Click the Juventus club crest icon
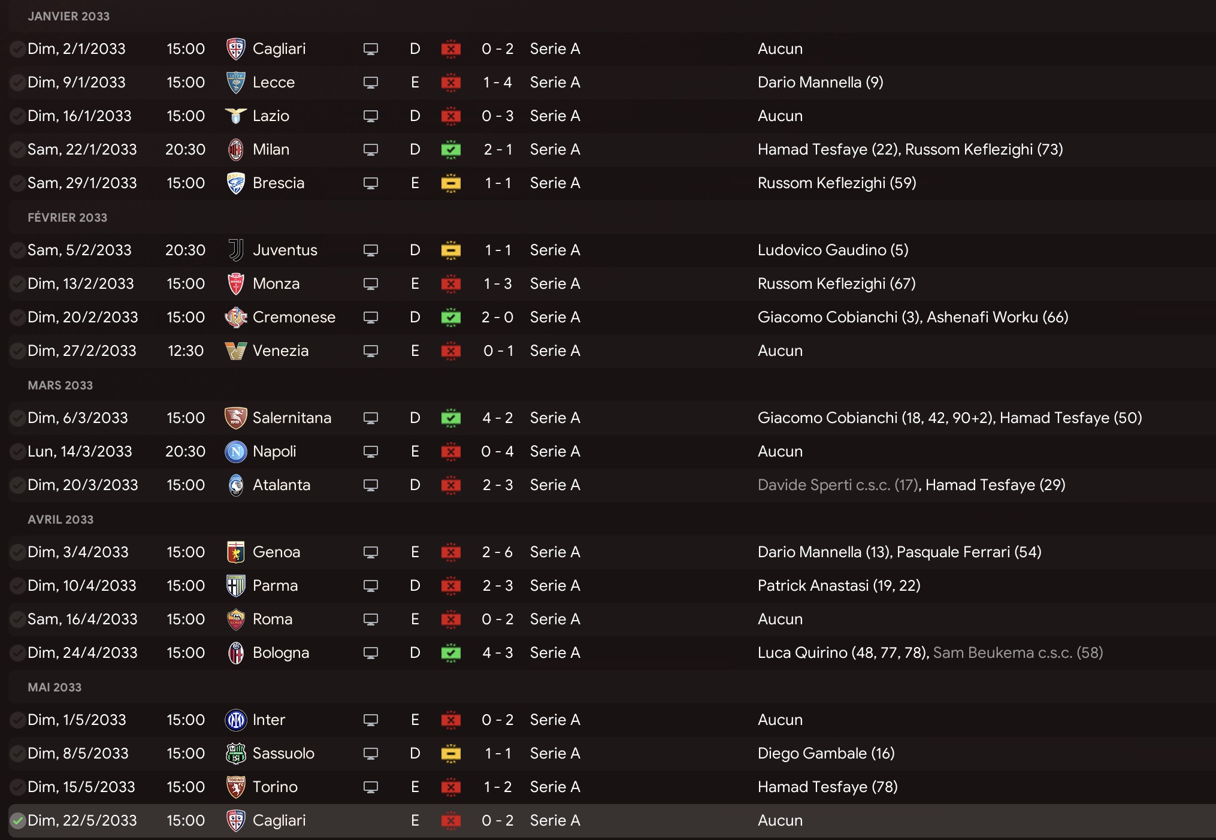 click(236, 250)
